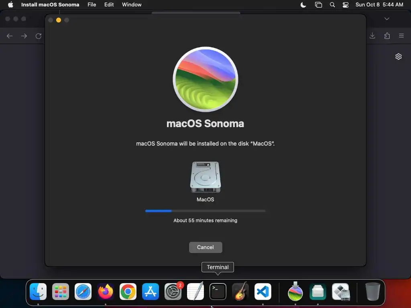411x308 pixels.
Task: Click the browser forward arrow behind installer
Action: click(24, 36)
